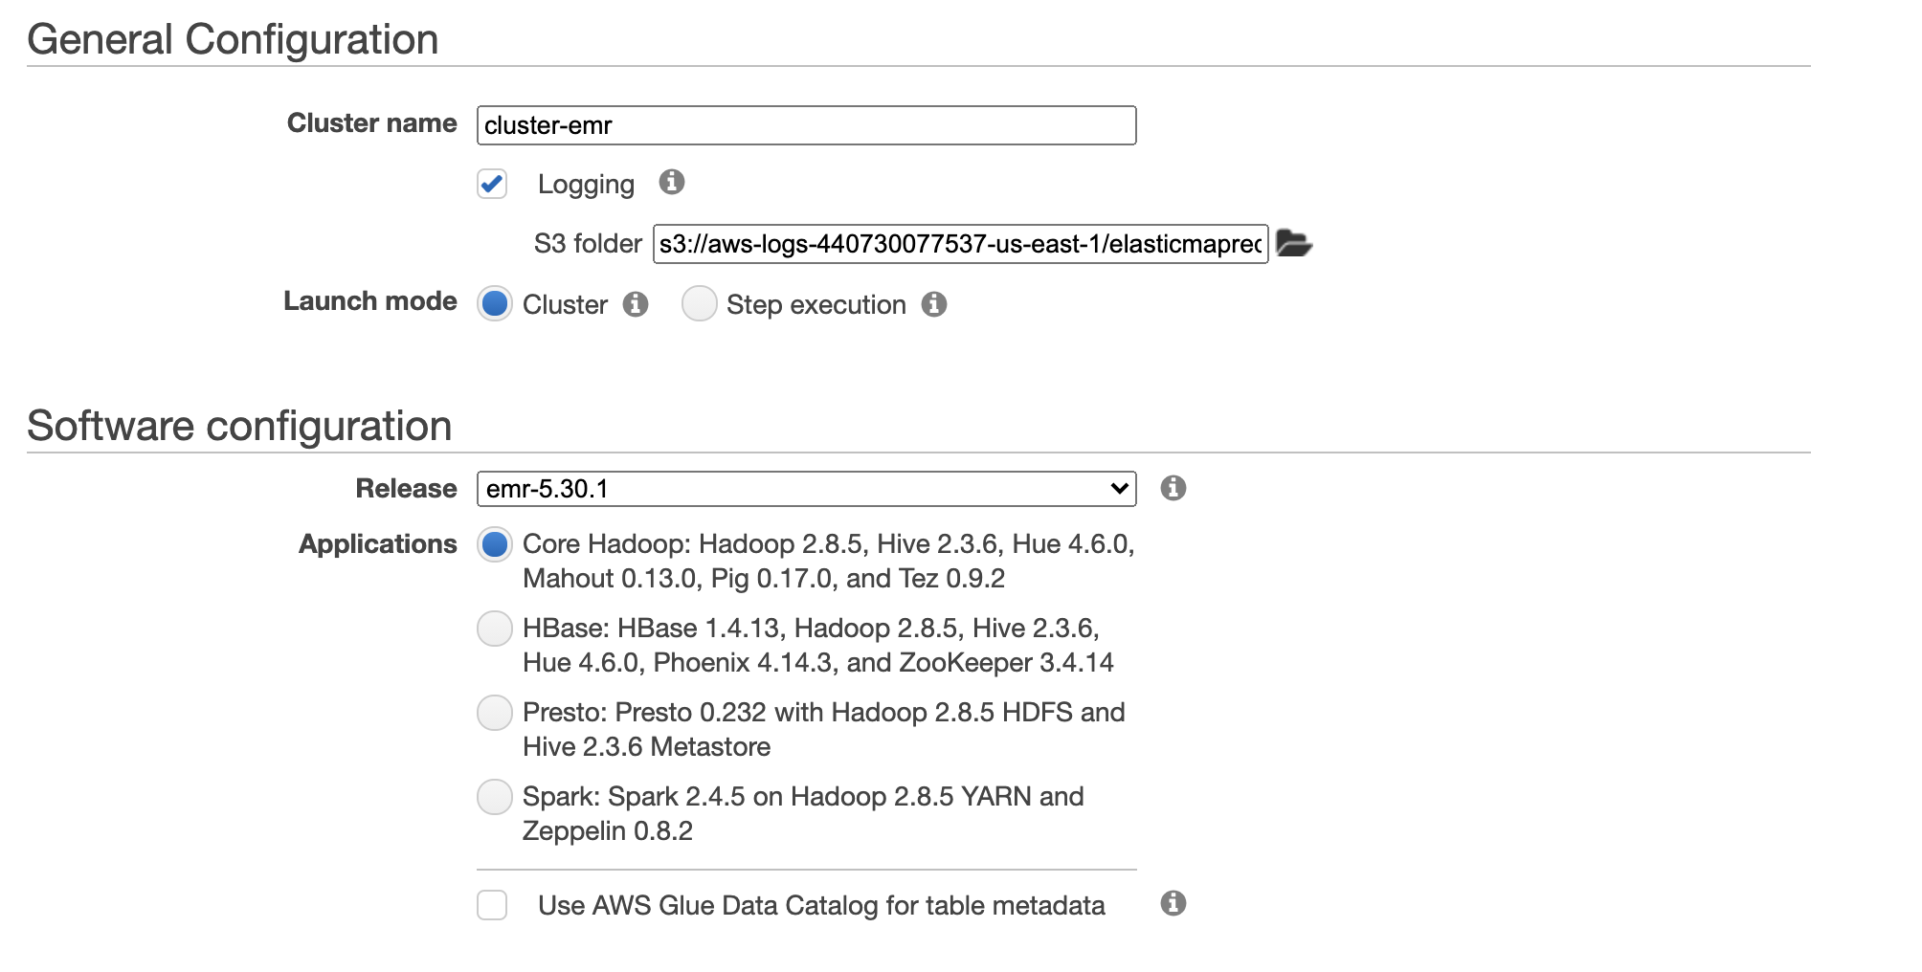
Task: Choose the Presto applications option
Action: point(495,713)
